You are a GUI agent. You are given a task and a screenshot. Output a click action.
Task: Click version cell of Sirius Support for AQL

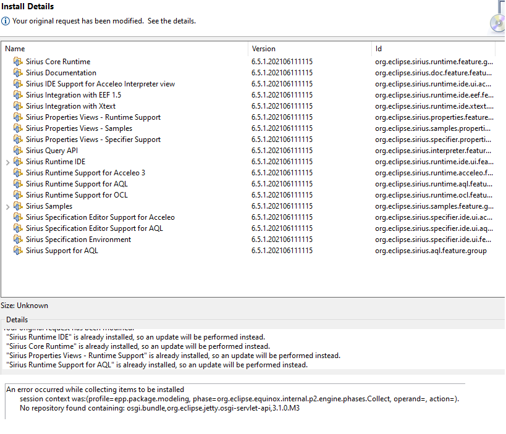click(282, 251)
